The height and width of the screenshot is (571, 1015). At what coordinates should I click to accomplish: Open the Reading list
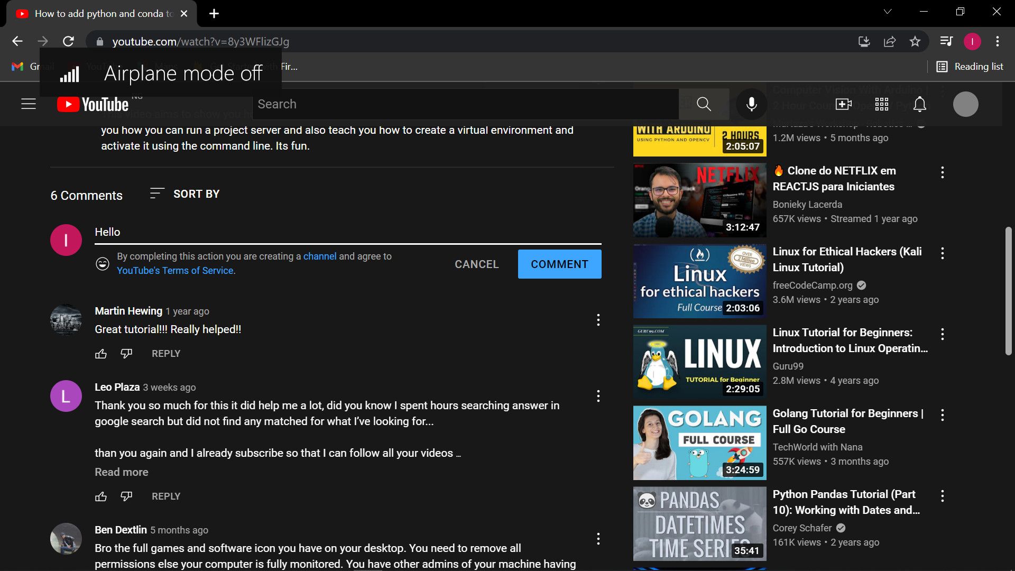coord(970,67)
